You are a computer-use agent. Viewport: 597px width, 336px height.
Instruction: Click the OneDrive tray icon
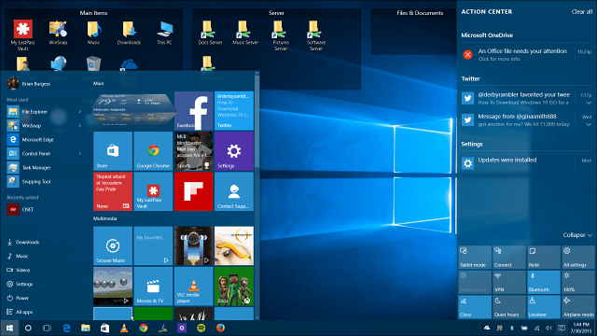point(487,328)
